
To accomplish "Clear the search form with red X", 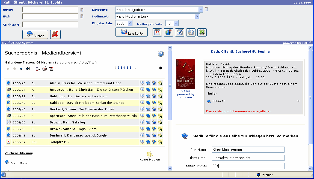I will (x=55, y=35).
